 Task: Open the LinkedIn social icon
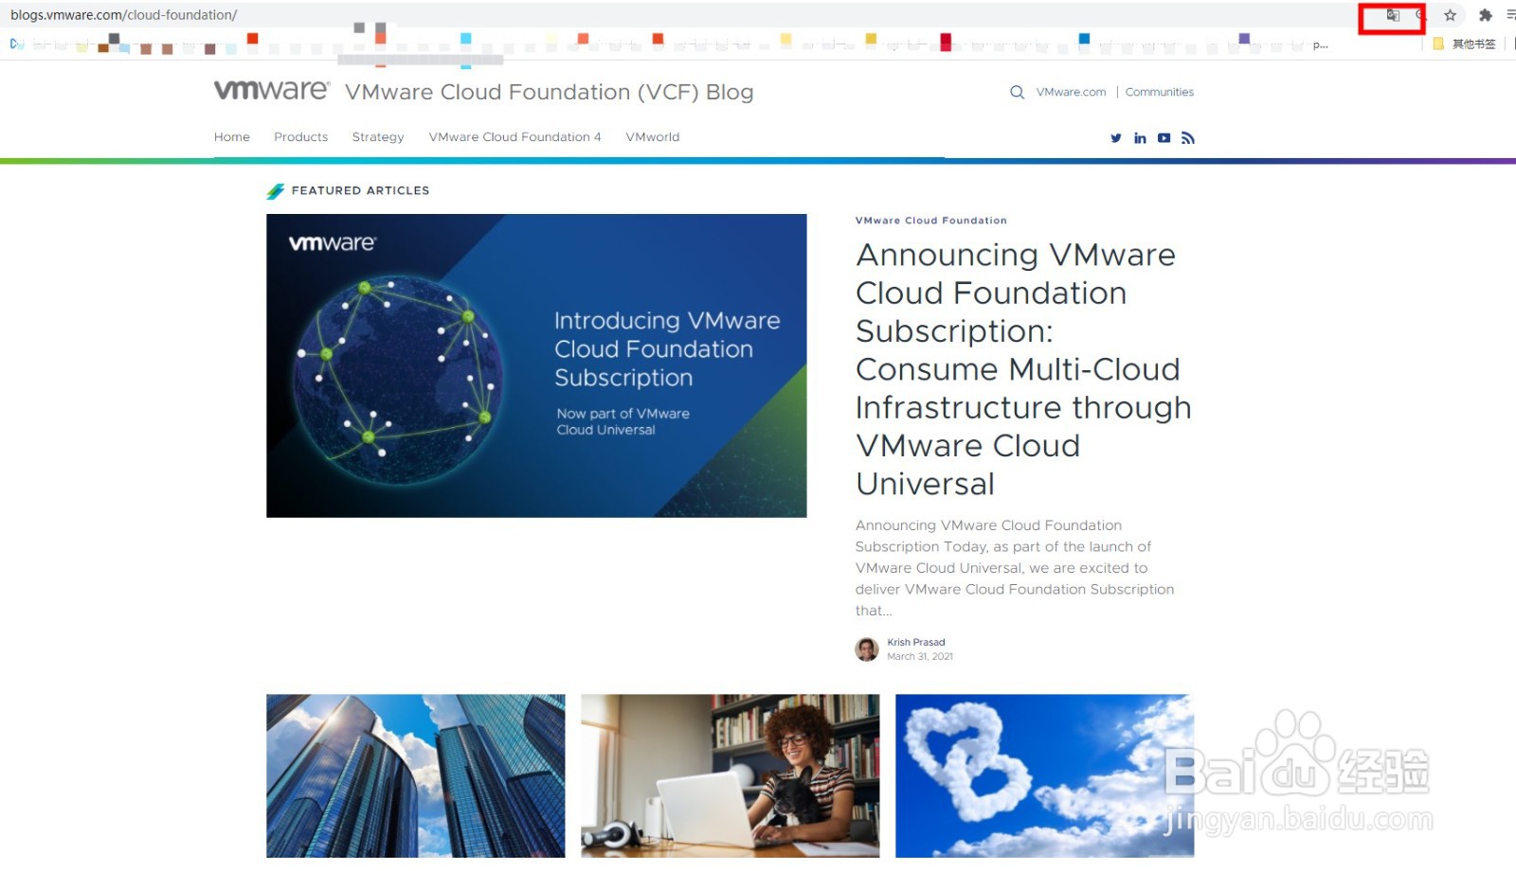point(1140,138)
